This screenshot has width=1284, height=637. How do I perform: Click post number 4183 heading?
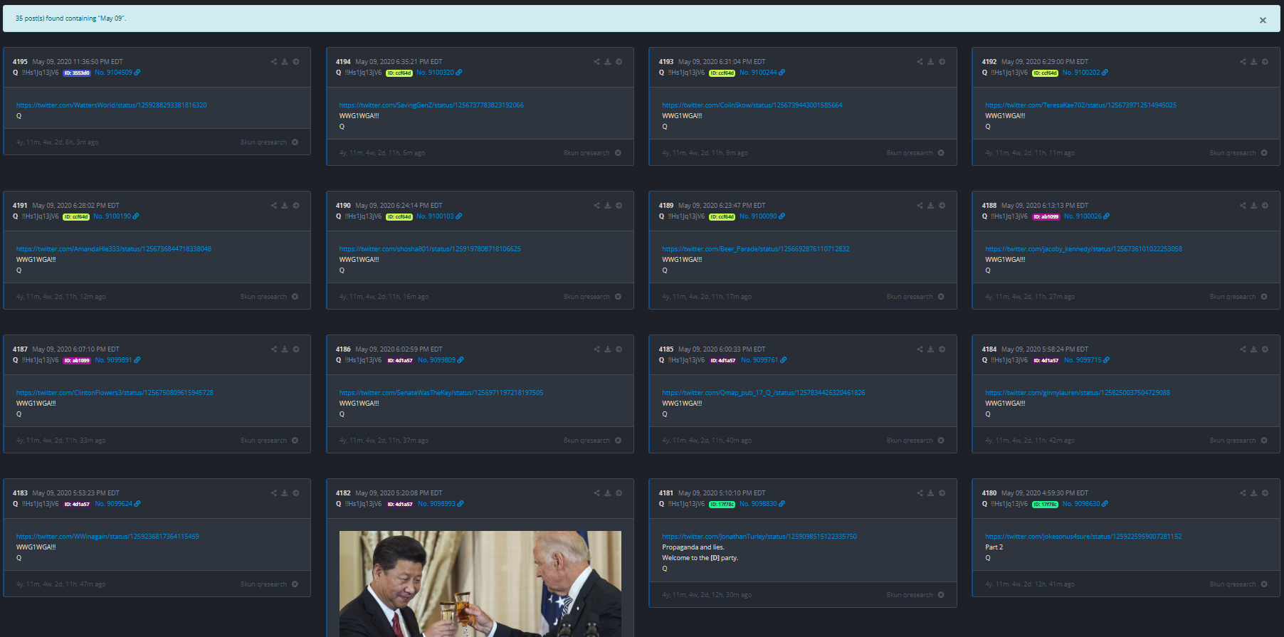click(x=20, y=493)
